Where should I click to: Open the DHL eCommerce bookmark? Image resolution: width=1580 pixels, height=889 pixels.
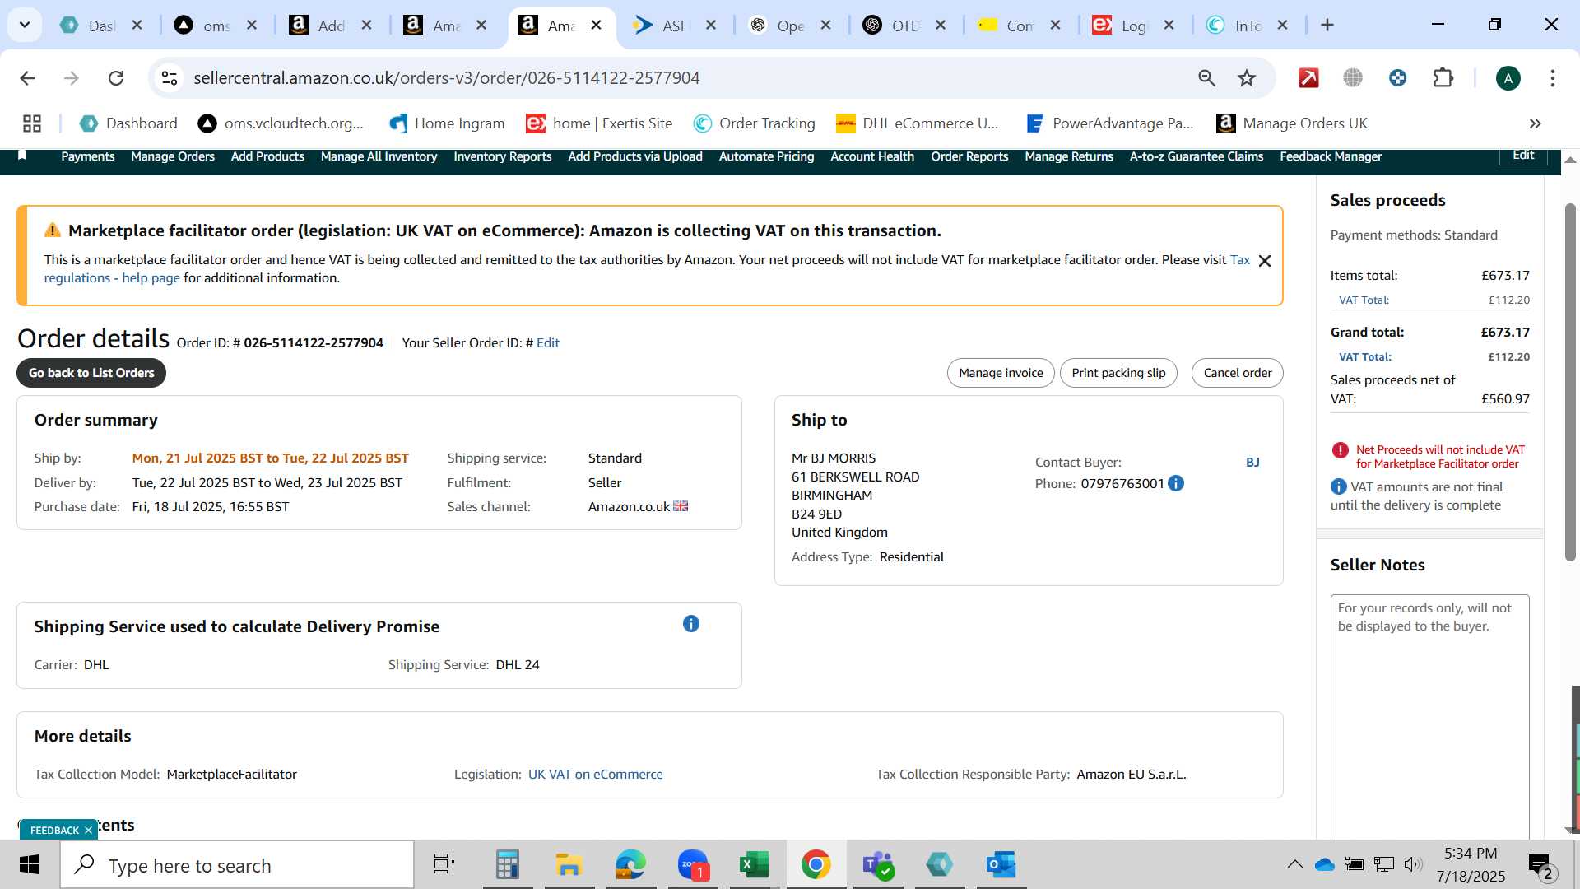tap(917, 123)
